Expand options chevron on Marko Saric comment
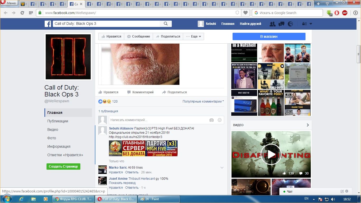 [x=222, y=168]
